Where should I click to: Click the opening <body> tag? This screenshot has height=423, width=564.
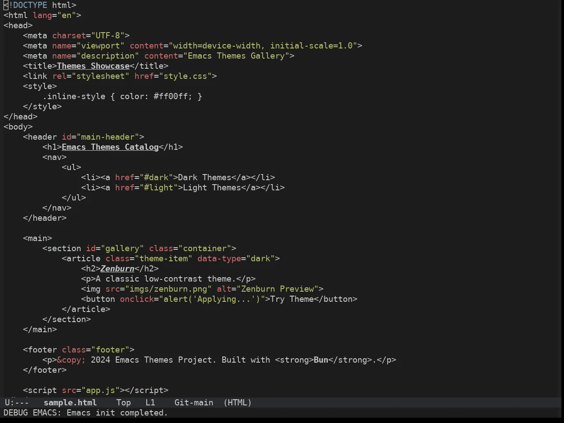18,127
